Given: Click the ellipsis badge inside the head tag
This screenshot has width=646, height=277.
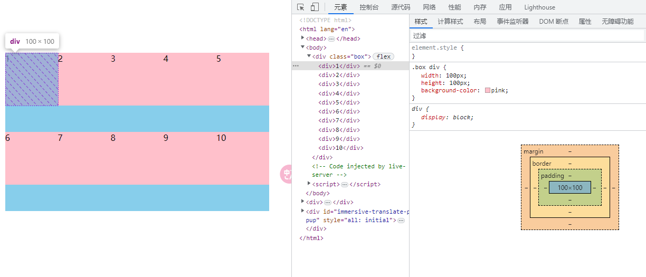Looking at the screenshot, I should coord(331,39).
